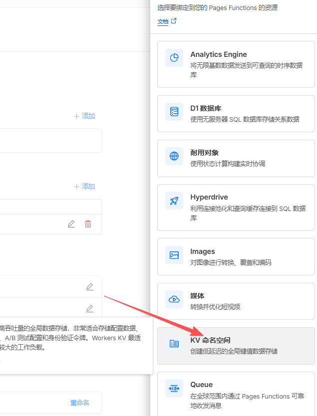
Task: Click the external link icon beside 文档
Action: (174, 20)
